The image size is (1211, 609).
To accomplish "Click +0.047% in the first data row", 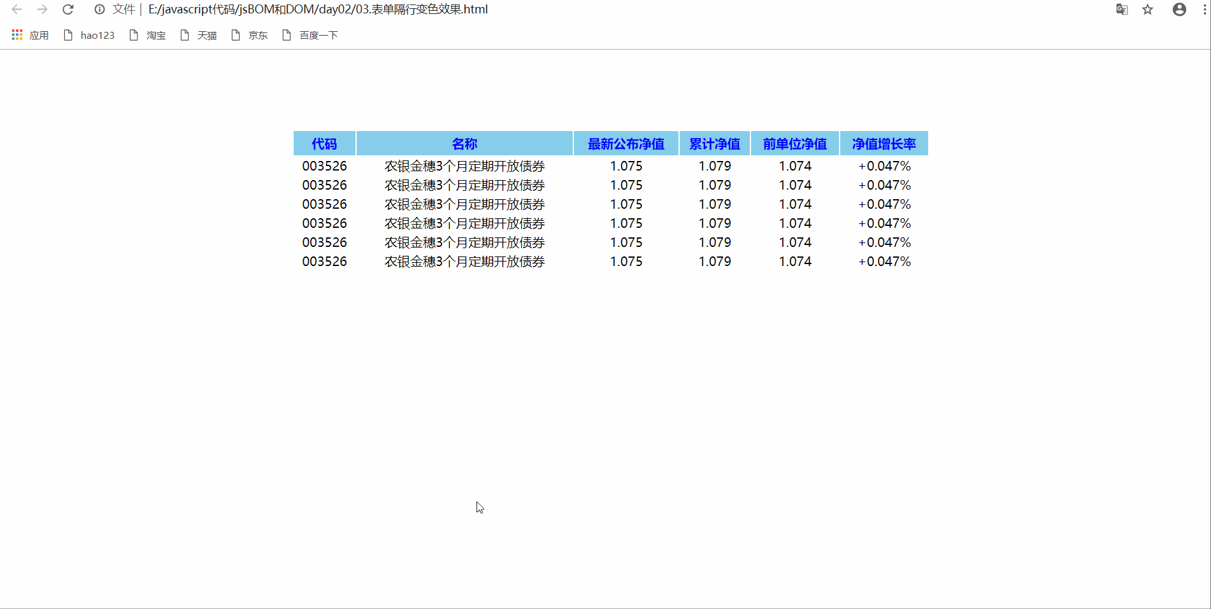I will click(884, 166).
